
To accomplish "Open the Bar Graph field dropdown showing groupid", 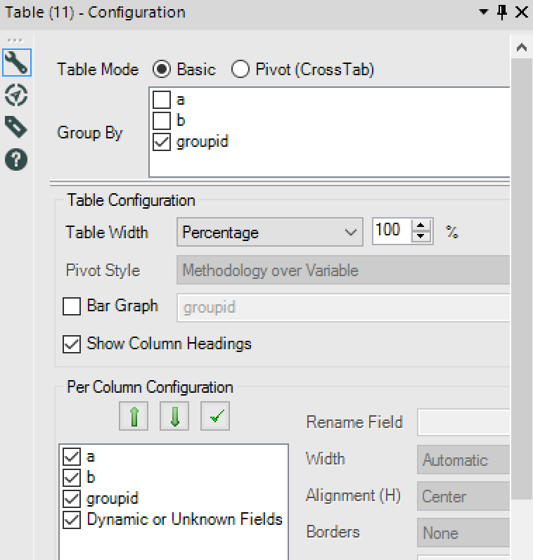I will tap(343, 308).
